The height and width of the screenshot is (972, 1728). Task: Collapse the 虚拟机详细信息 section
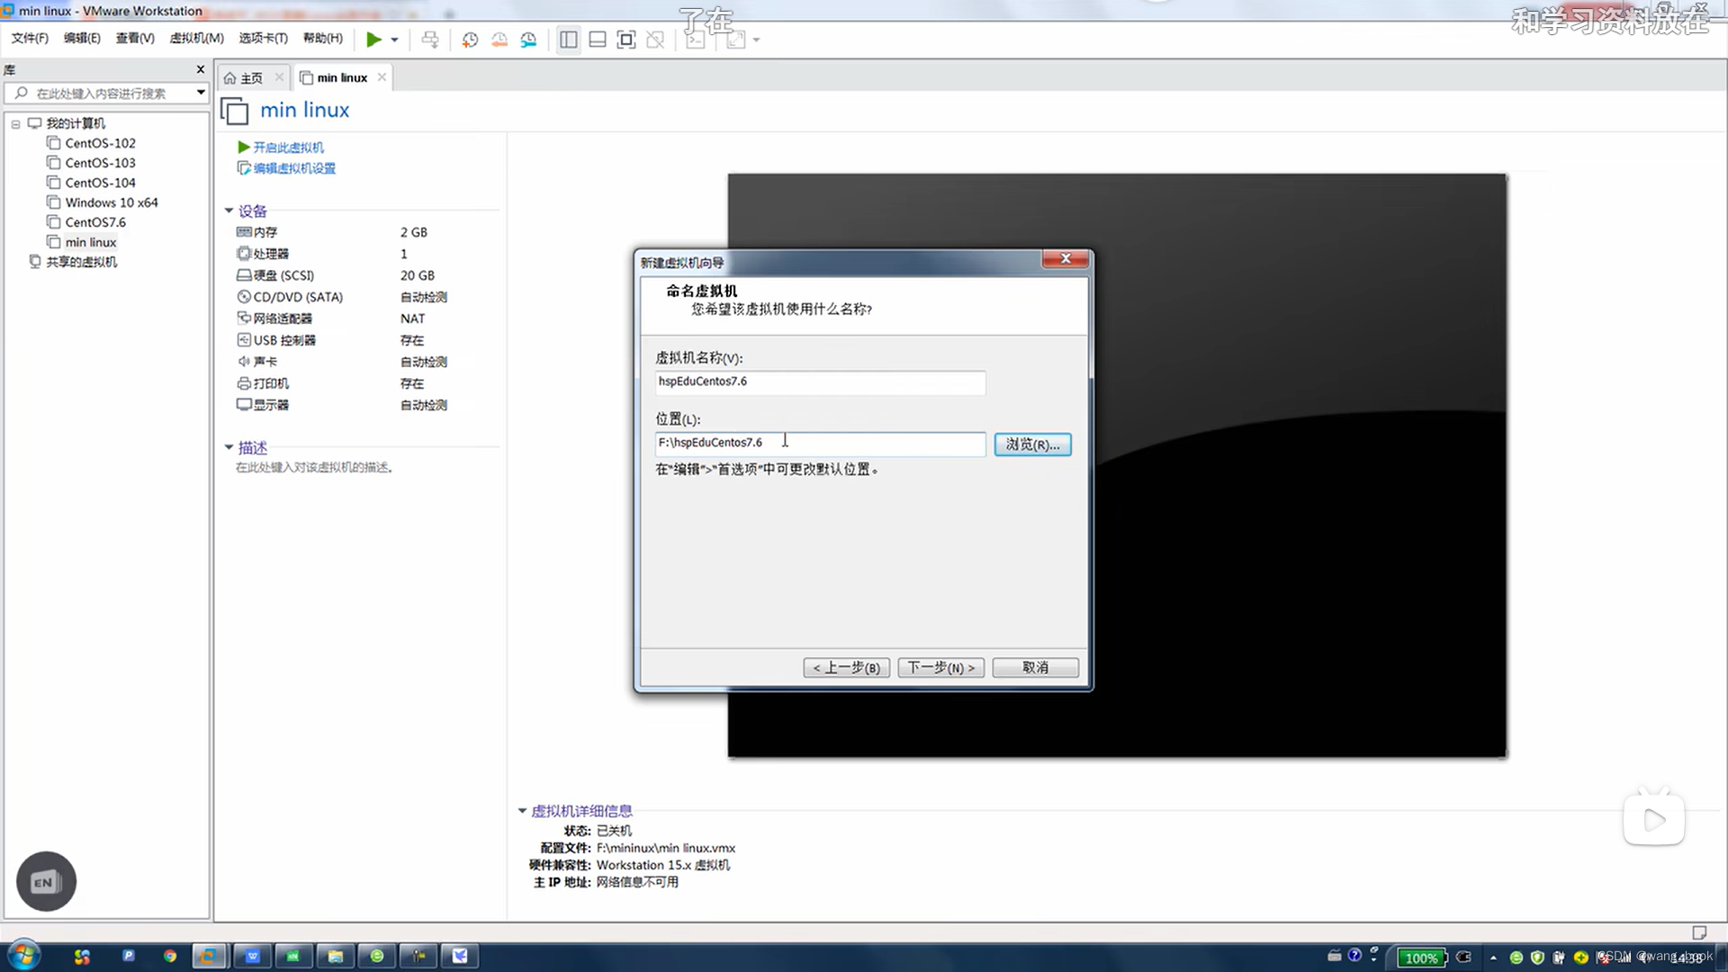click(522, 811)
